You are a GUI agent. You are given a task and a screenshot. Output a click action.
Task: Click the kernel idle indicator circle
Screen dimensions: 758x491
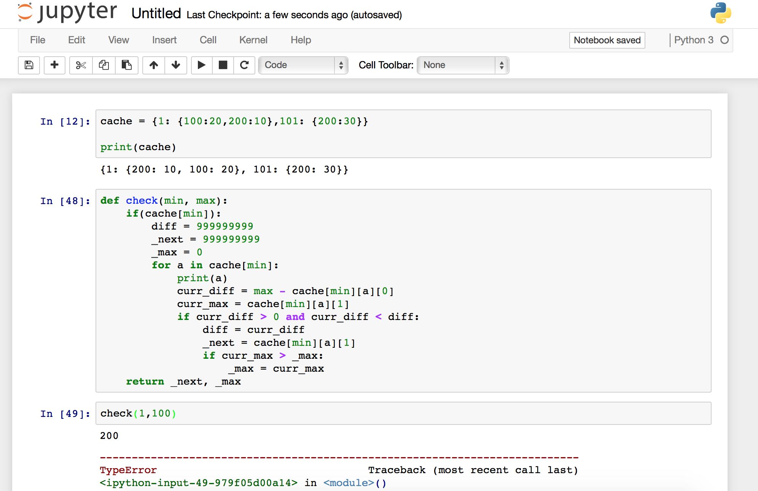725,40
